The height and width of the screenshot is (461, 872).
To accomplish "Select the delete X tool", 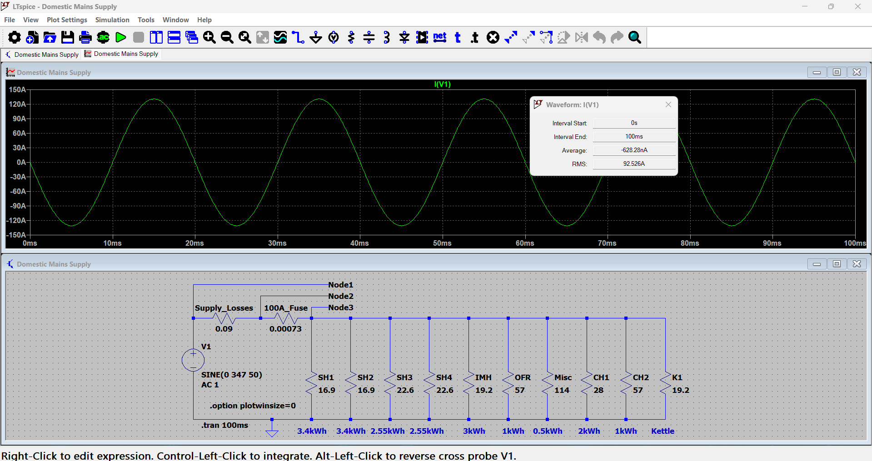I will tap(493, 37).
